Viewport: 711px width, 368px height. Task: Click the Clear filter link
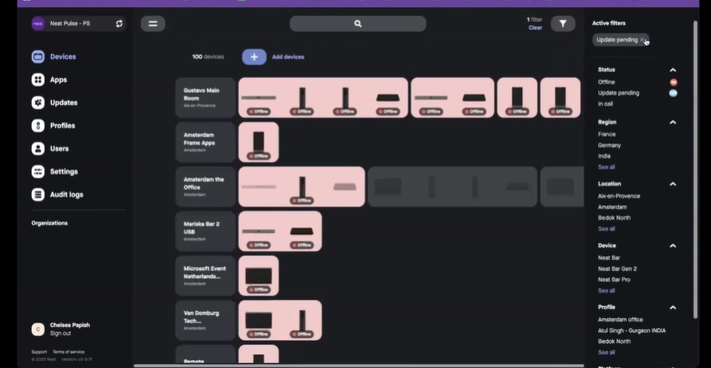coord(535,28)
